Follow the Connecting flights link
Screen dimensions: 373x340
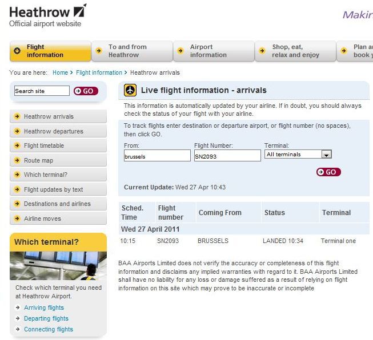point(49,329)
